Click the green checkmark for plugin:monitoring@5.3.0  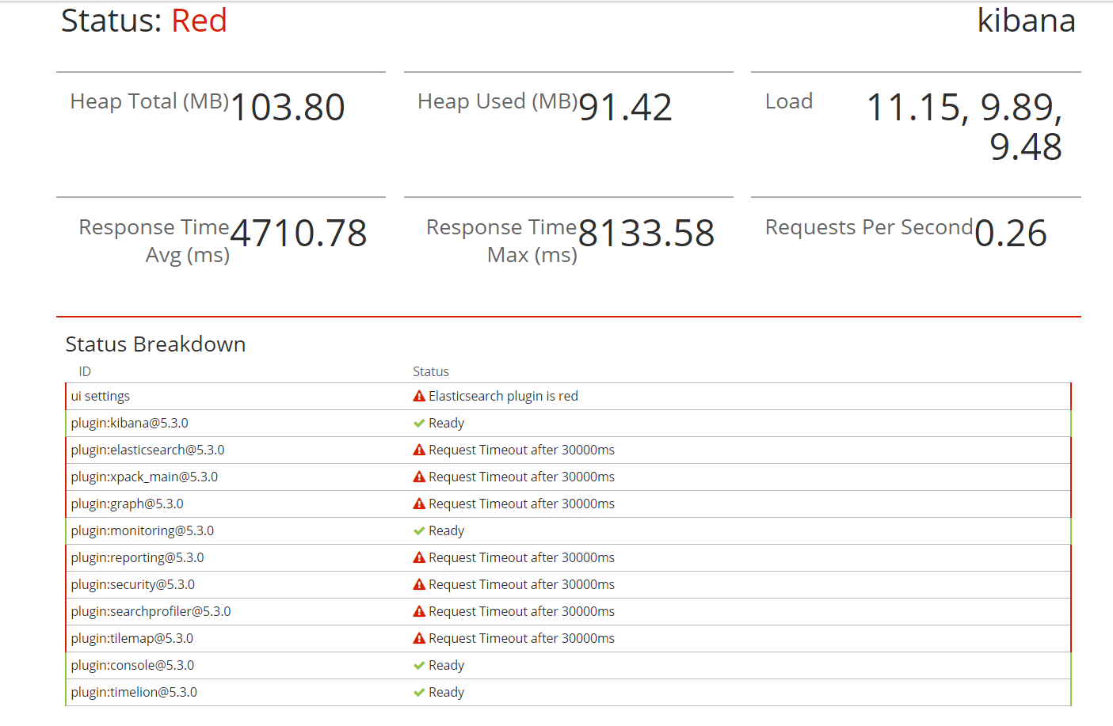pyautogui.click(x=419, y=530)
